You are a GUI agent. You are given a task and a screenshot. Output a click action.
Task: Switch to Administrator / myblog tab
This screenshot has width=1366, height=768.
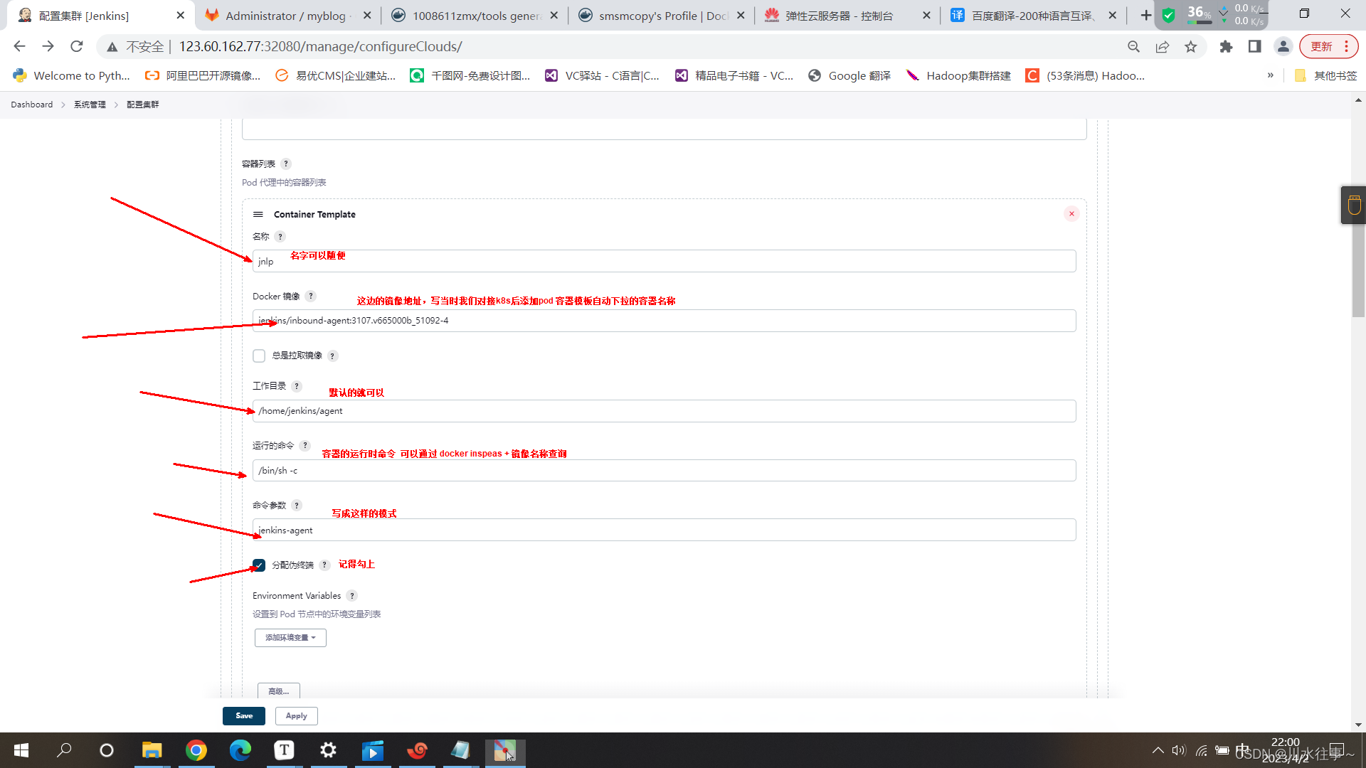[285, 16]
